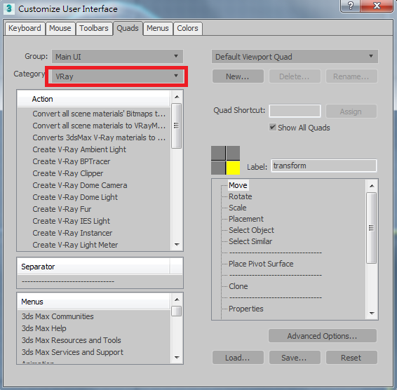Select 3ds Max Help in Menus list

coord(43,328)
